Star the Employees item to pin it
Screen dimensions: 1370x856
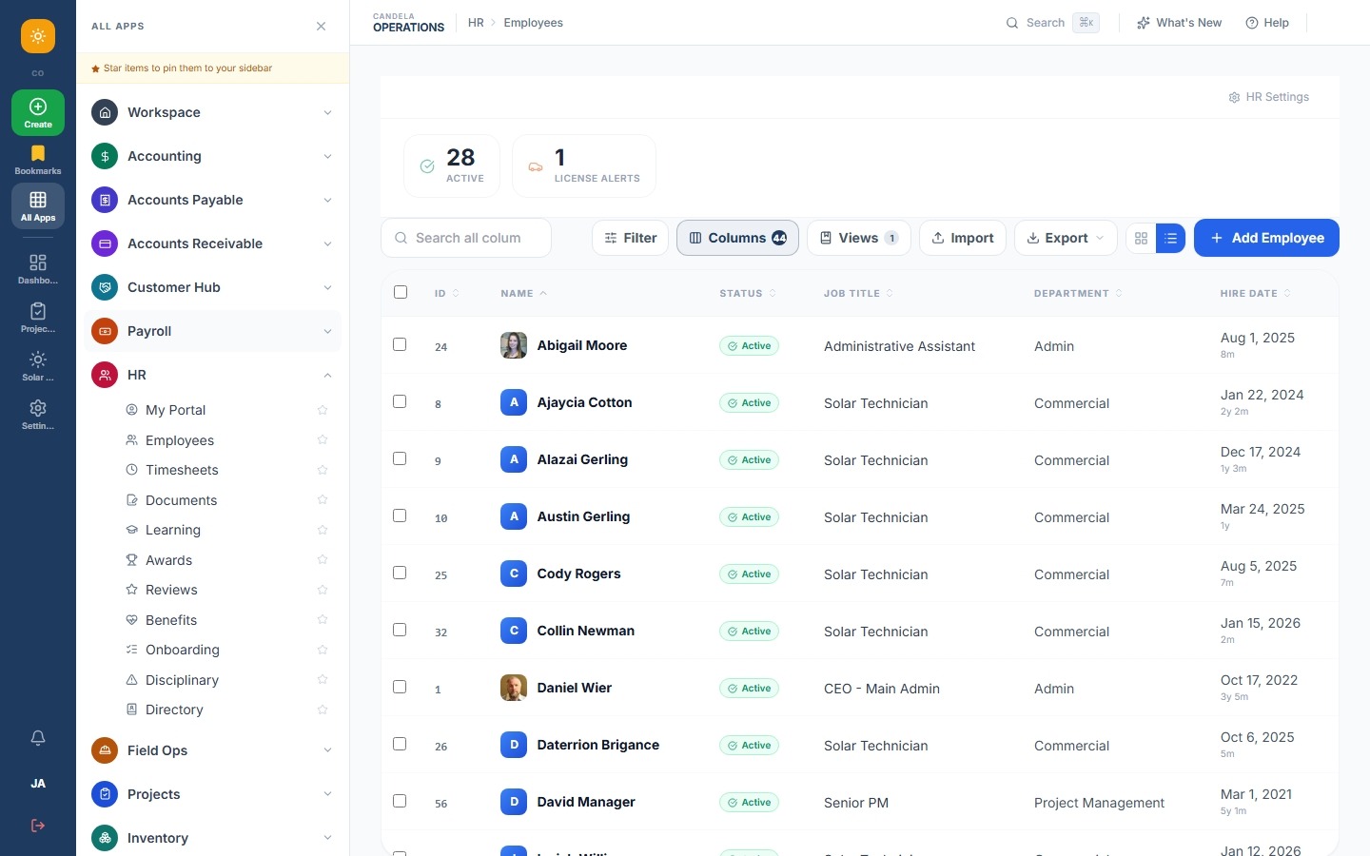click(x=323, y=440)
